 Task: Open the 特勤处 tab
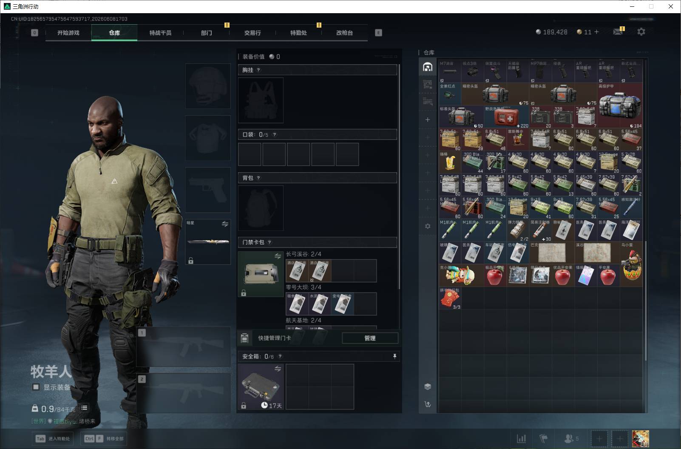click(298, 33)
